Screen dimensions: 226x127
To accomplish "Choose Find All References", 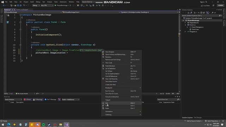I will 121,76.
